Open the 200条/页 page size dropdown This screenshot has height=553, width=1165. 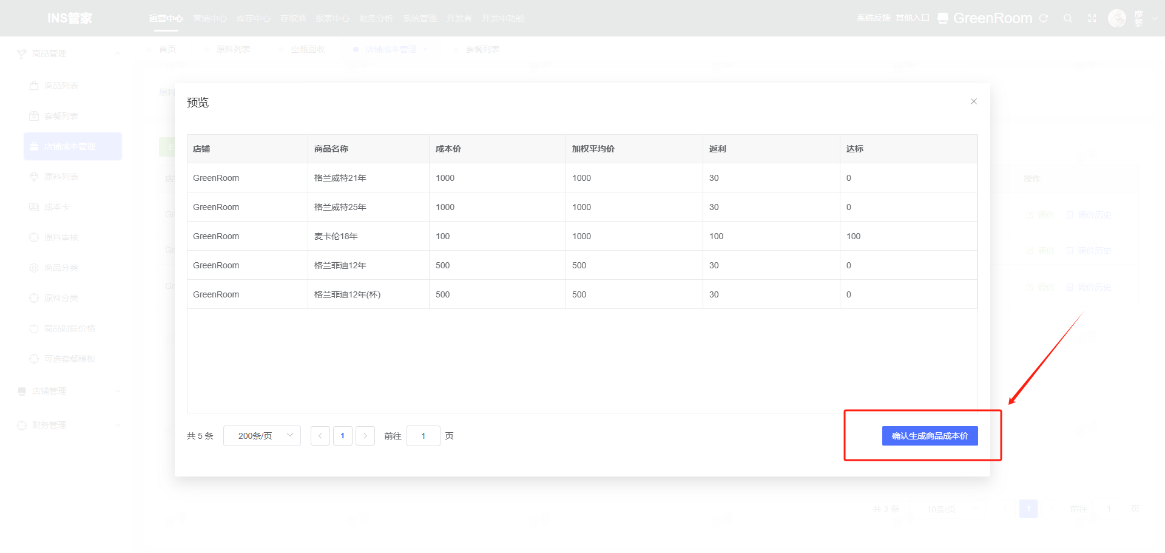[262, 436]
